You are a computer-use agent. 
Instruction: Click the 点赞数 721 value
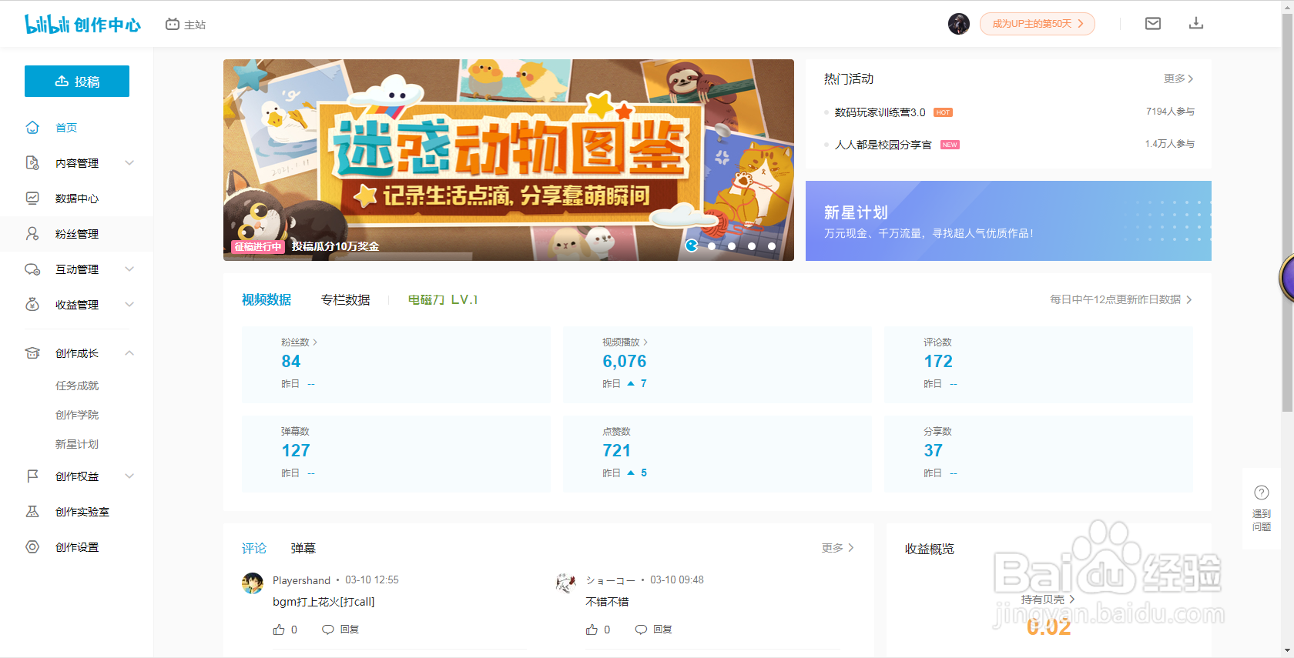point(617,451)
